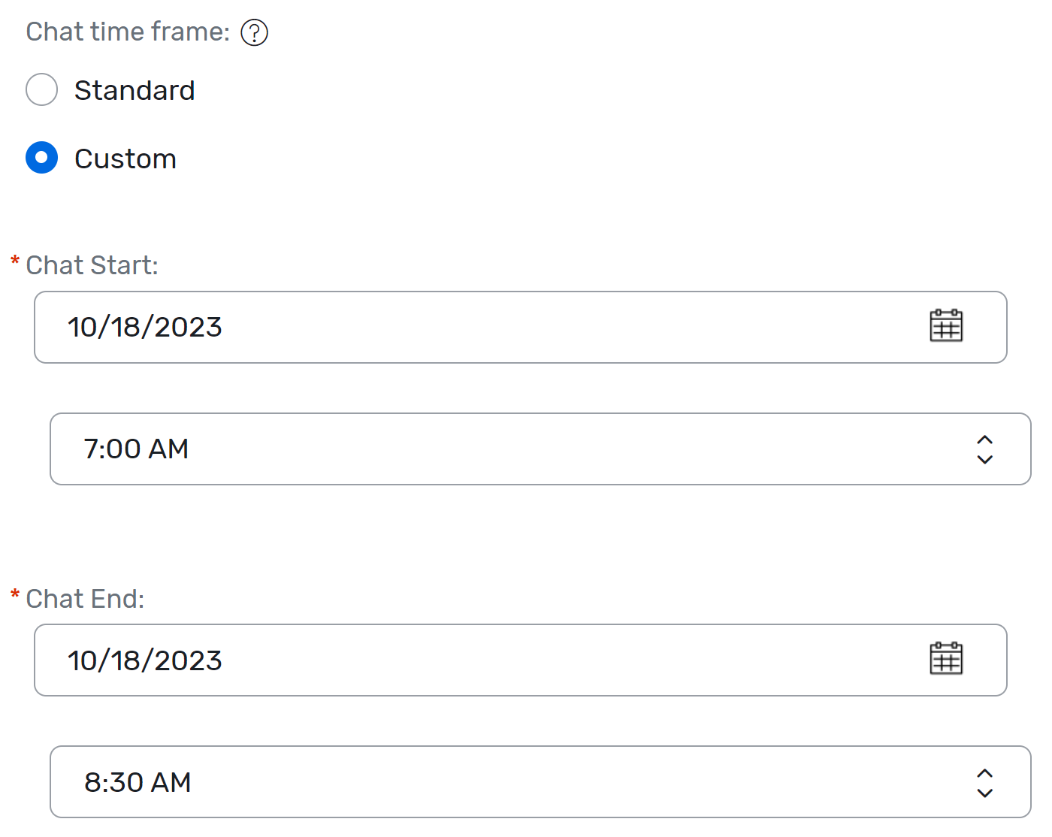The height and width of the screenshot is (837, 1052).
Task: Click the Chat Start date input field
Action: [x=451, y=326]
